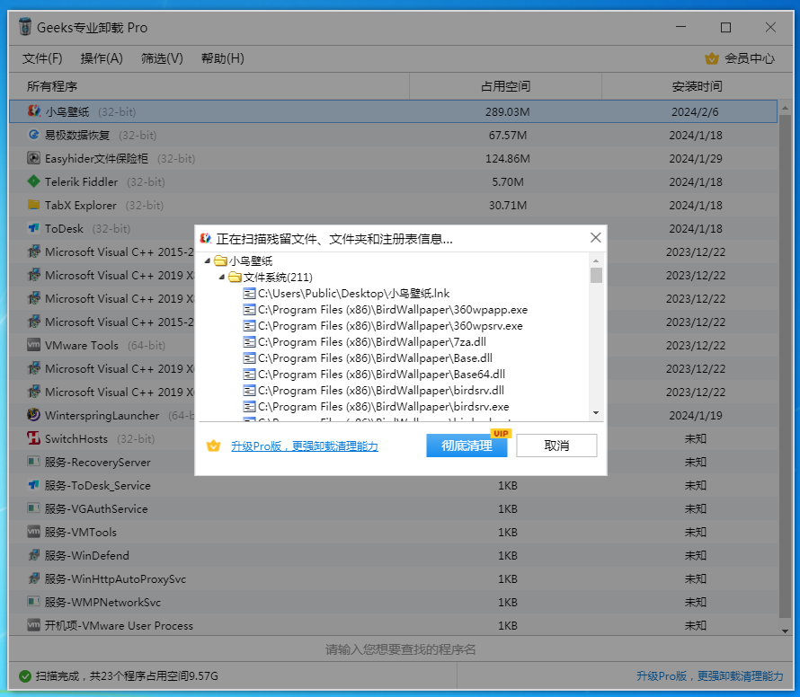Open the 帮助(H) menu
The height and width of the screenshot is (697, 800).
222,58
